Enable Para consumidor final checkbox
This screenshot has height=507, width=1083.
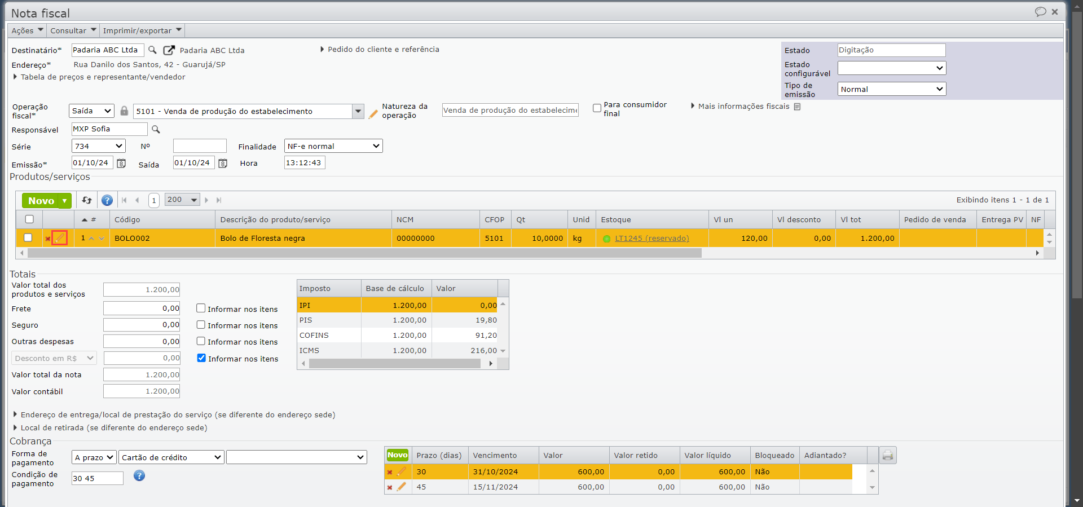coord(597,108)
